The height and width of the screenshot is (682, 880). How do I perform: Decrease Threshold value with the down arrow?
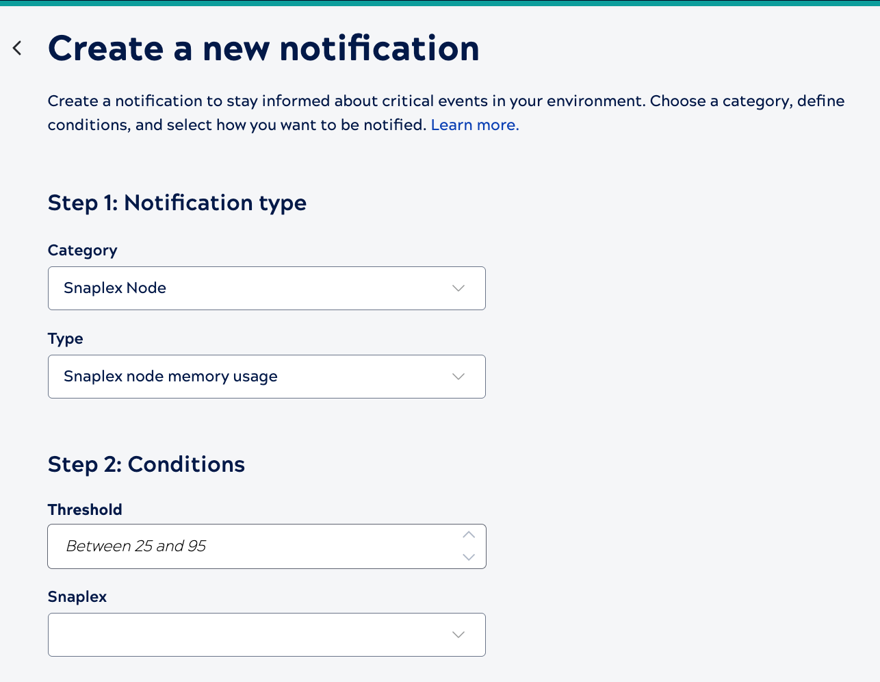[469, 557]
